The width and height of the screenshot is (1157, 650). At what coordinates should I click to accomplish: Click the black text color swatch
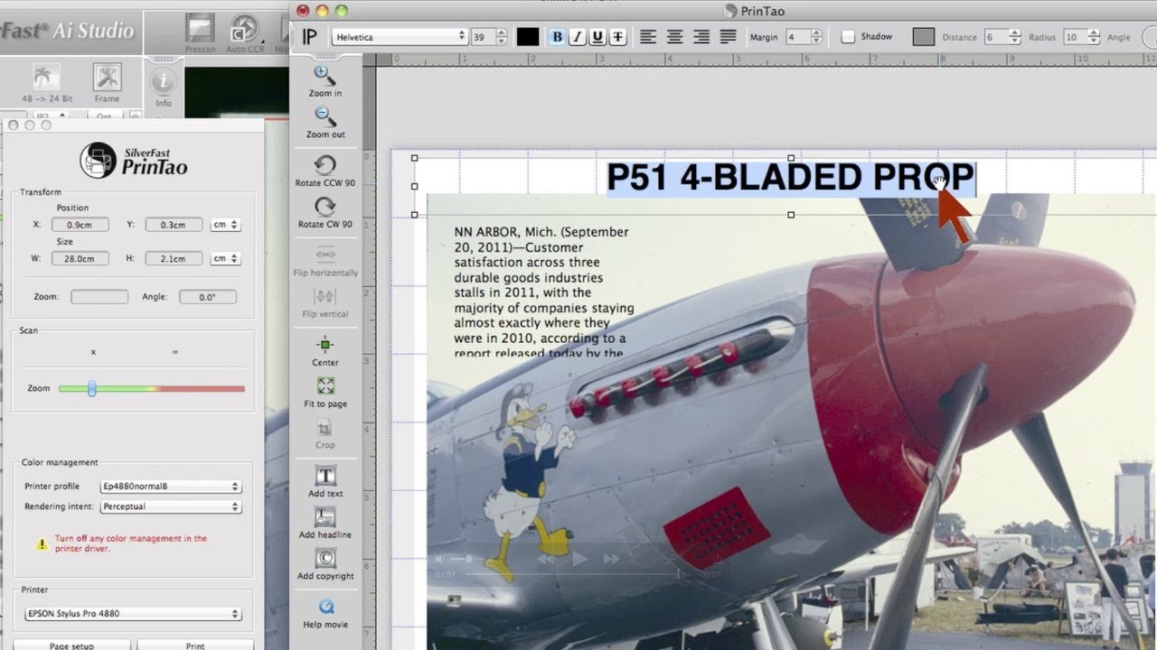(527, 37)
